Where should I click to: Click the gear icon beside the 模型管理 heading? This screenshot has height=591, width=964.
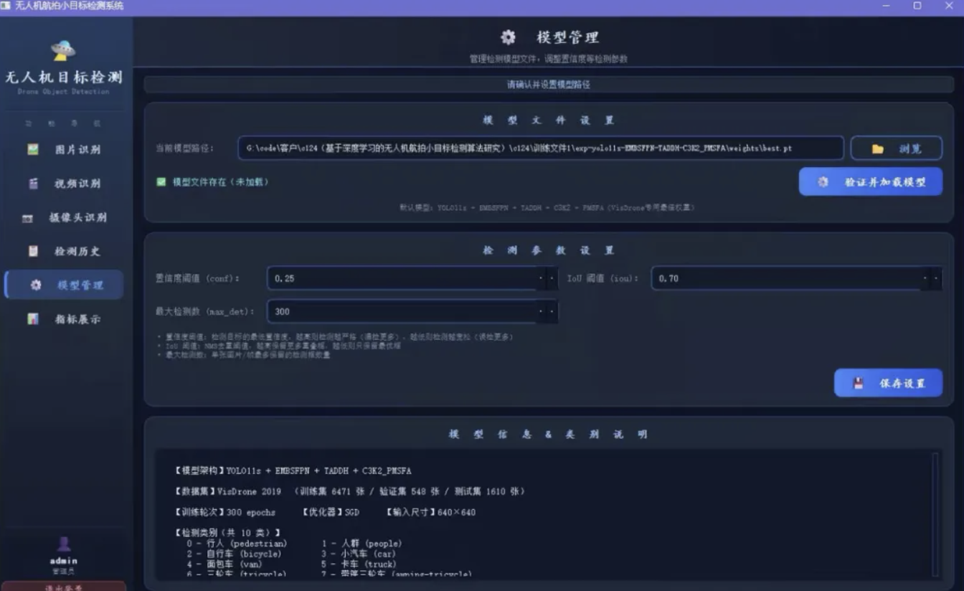click(x=508, y=37)
